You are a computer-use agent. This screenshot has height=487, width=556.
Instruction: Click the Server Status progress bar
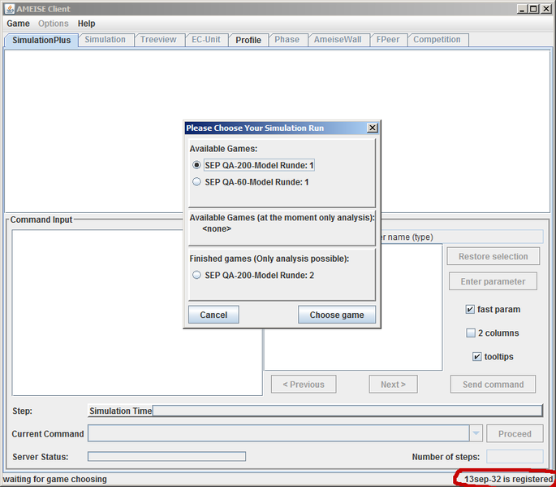(x=166, y=456)
